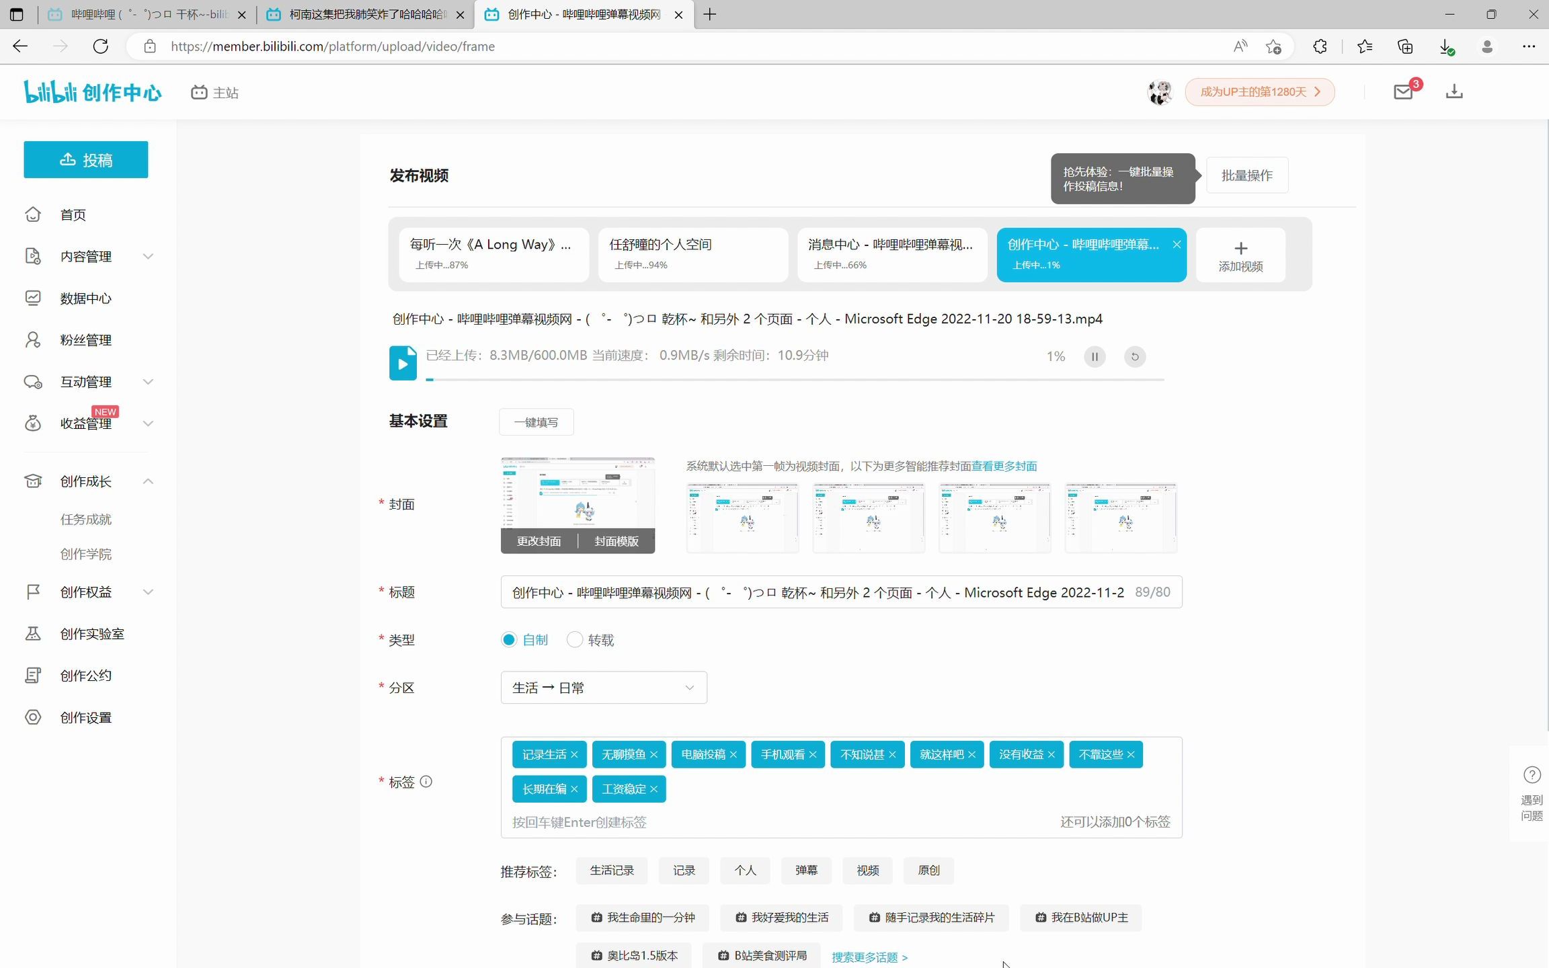This screenshot has height=968, width=1549.
Task: Click the 数据中心 data center icon
Action: tap(32, 298)
